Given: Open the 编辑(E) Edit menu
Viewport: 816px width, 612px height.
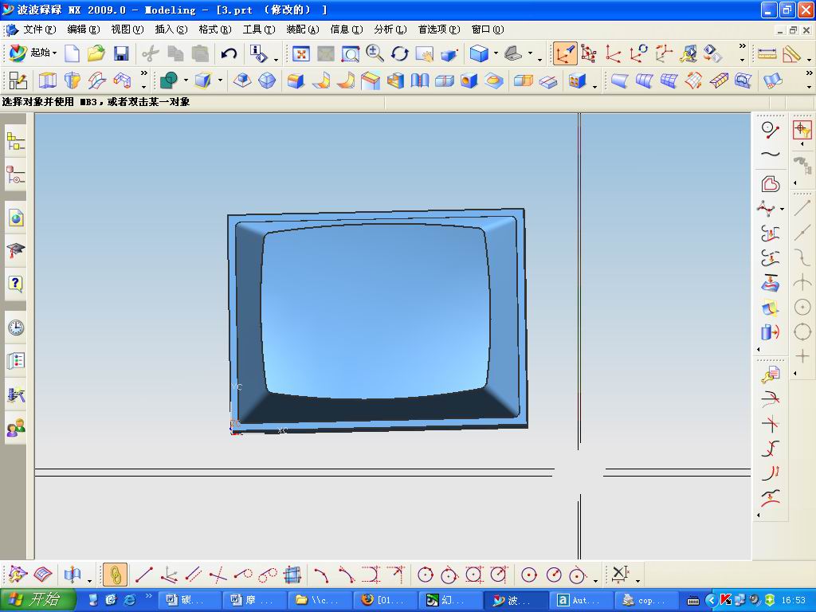Looking at the screenshot, I should coord(83,29).
